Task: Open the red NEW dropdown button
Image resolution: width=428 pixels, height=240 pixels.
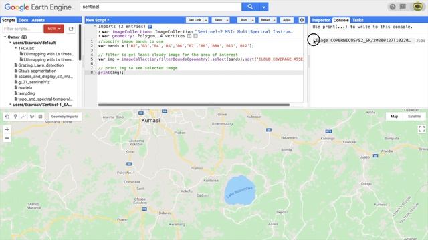Action: tap(53, 29)
